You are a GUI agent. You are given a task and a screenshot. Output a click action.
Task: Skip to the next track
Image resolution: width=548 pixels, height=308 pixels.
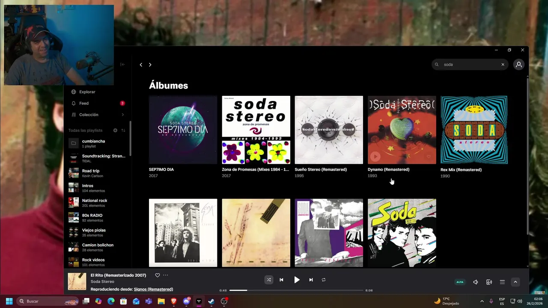(311, 280)
